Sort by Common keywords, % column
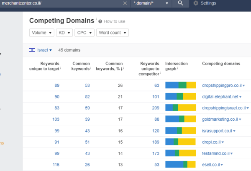 [109, 66]
